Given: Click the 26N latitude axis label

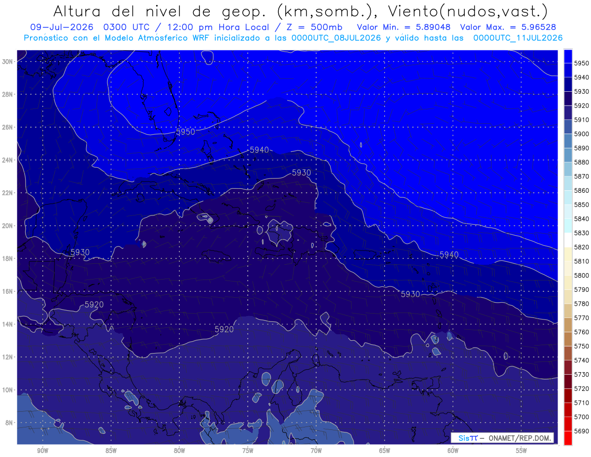Looking at the screenshot, I should click(7, 127).
